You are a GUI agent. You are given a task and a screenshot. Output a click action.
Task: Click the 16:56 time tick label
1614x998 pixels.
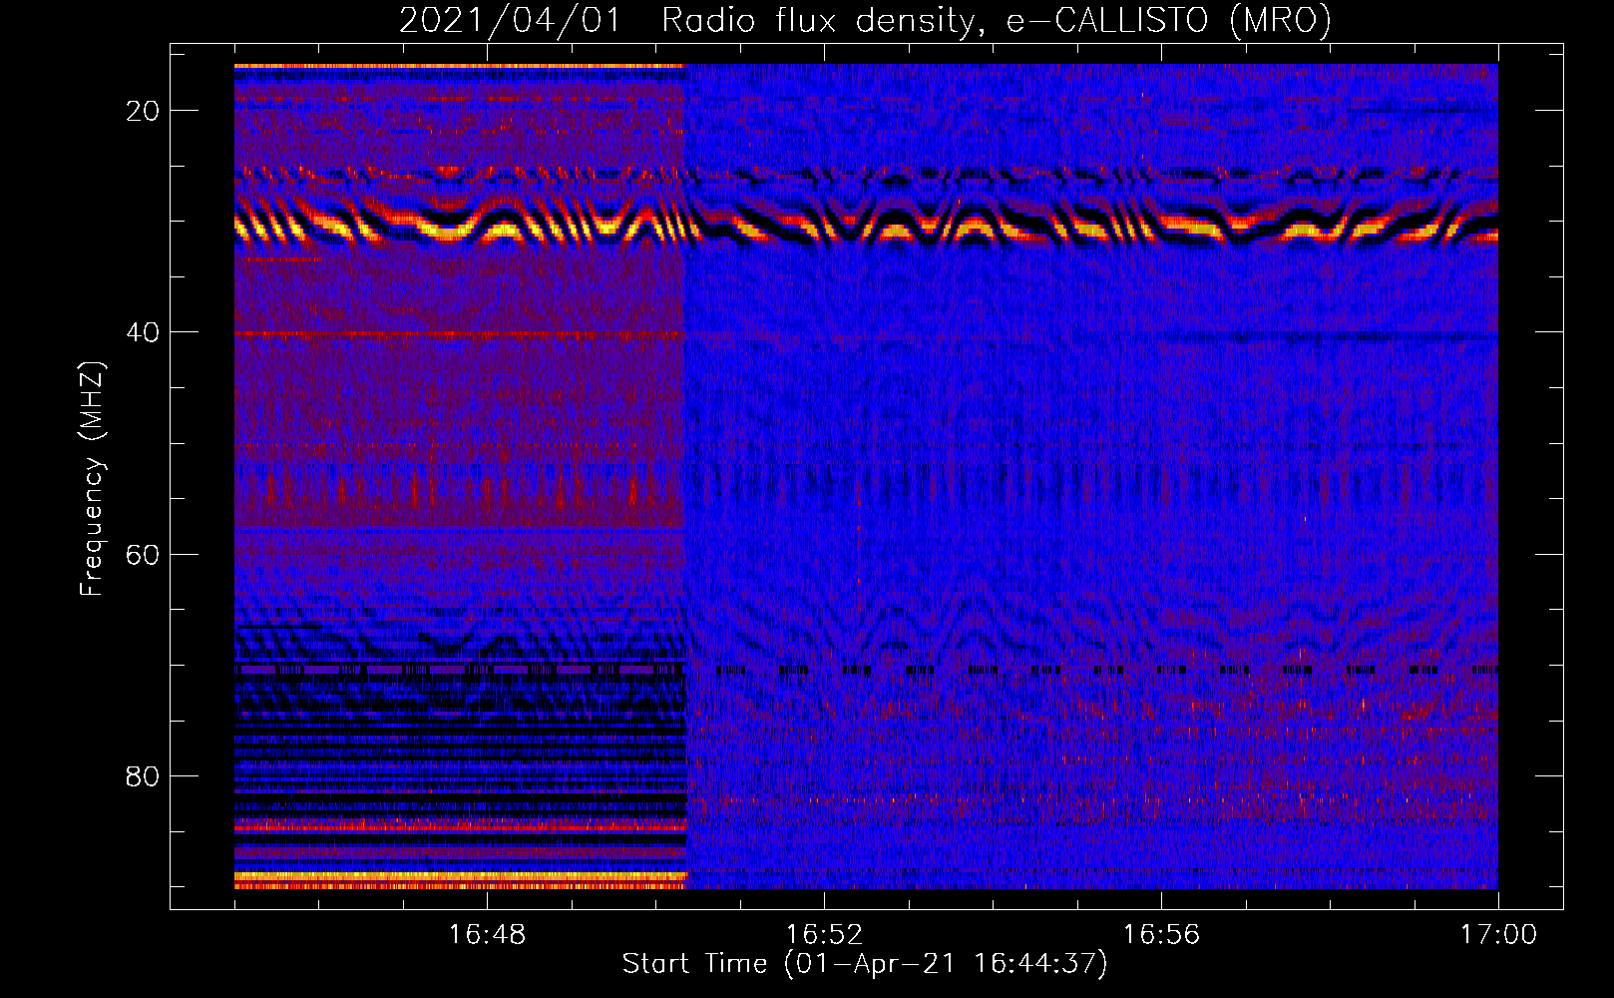[1161, 935]
